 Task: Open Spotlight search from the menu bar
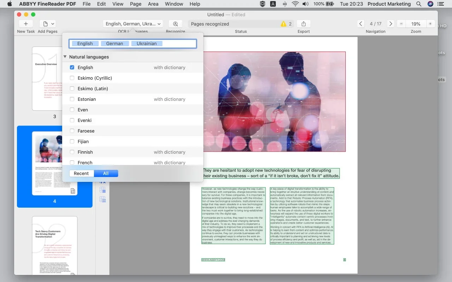[x=419, y=4]
